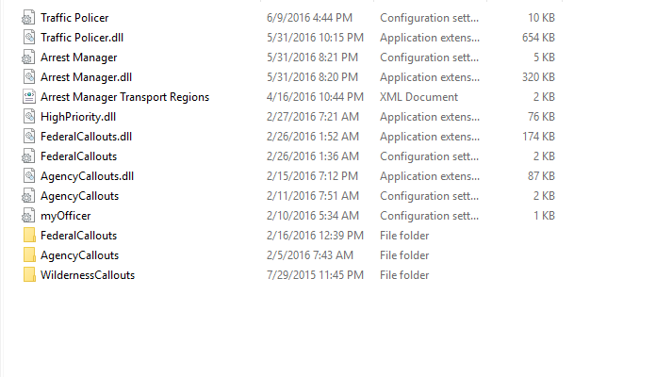
Task: Click the myOfficer configuration file icon
Action: click(28, 216)
